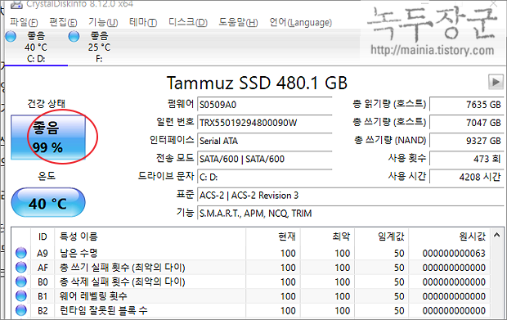Screen dimensions: 507x320
Task: Click the drive letter field C: D:
Action: (x=264, y=177)
